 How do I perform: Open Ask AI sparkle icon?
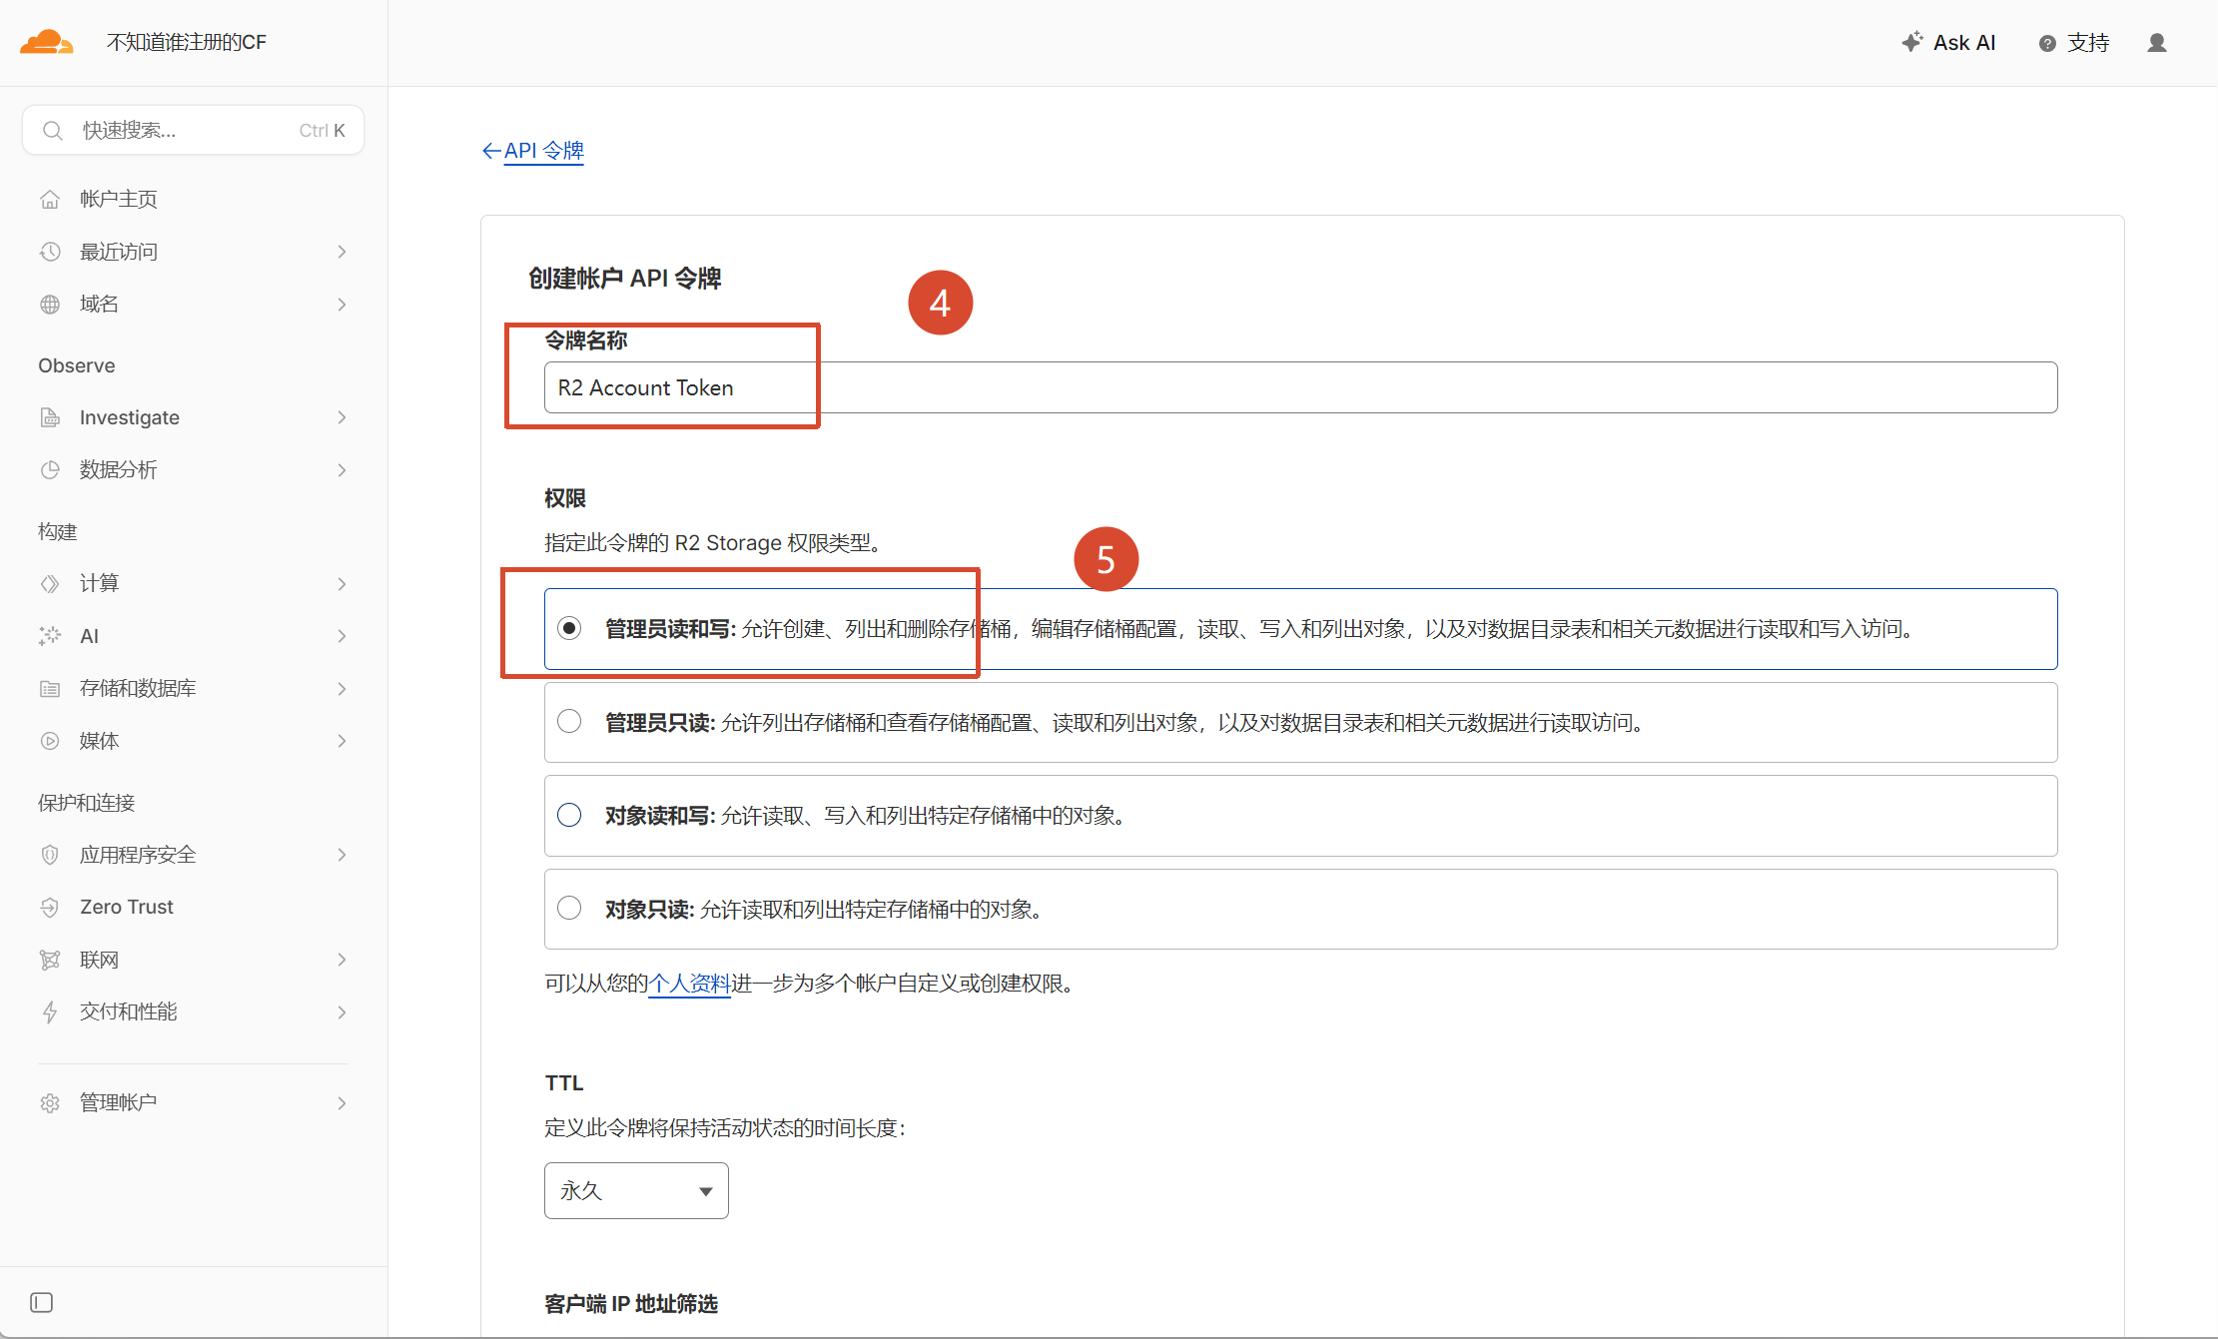[x=1911, y=42]
